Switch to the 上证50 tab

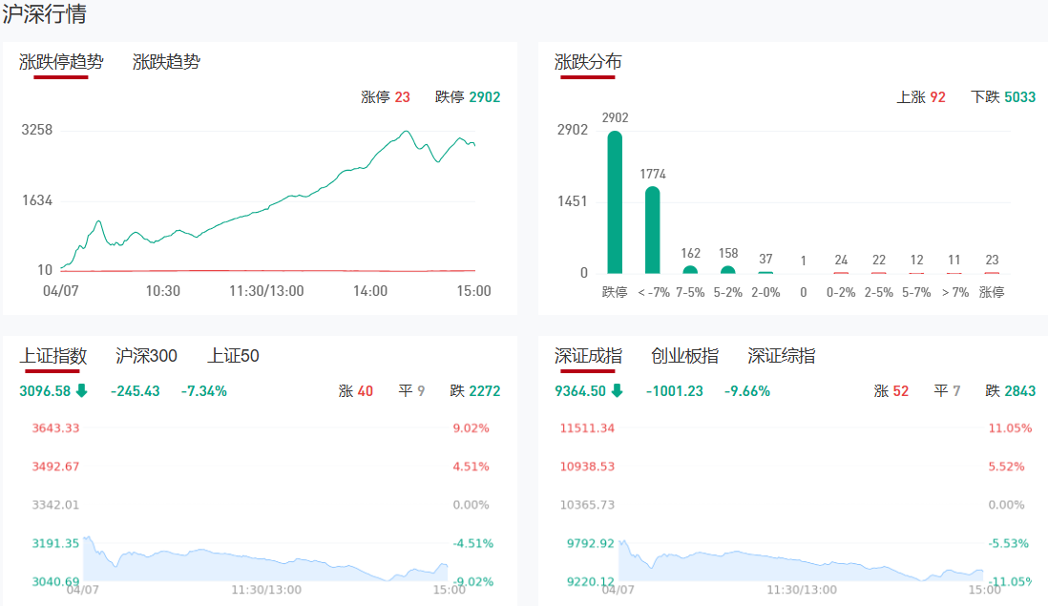(x=233, y=356)
